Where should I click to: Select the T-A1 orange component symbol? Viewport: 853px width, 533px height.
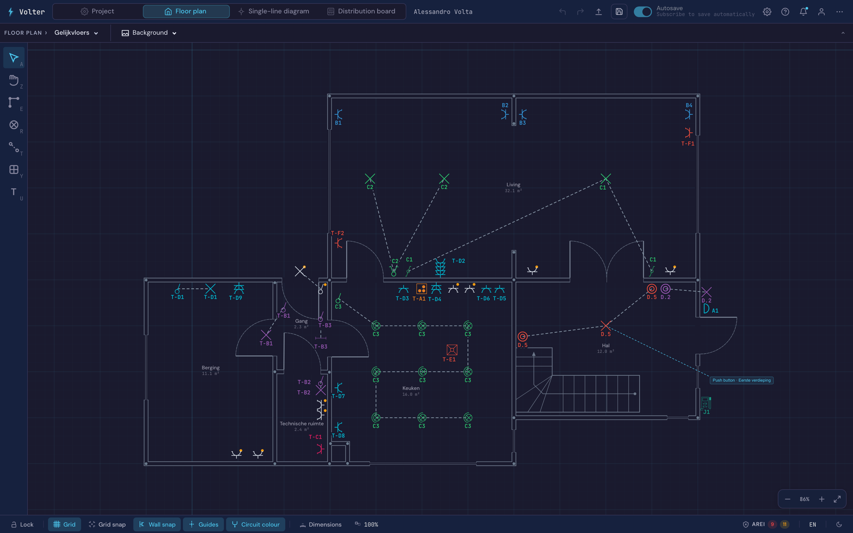point(421,289)
